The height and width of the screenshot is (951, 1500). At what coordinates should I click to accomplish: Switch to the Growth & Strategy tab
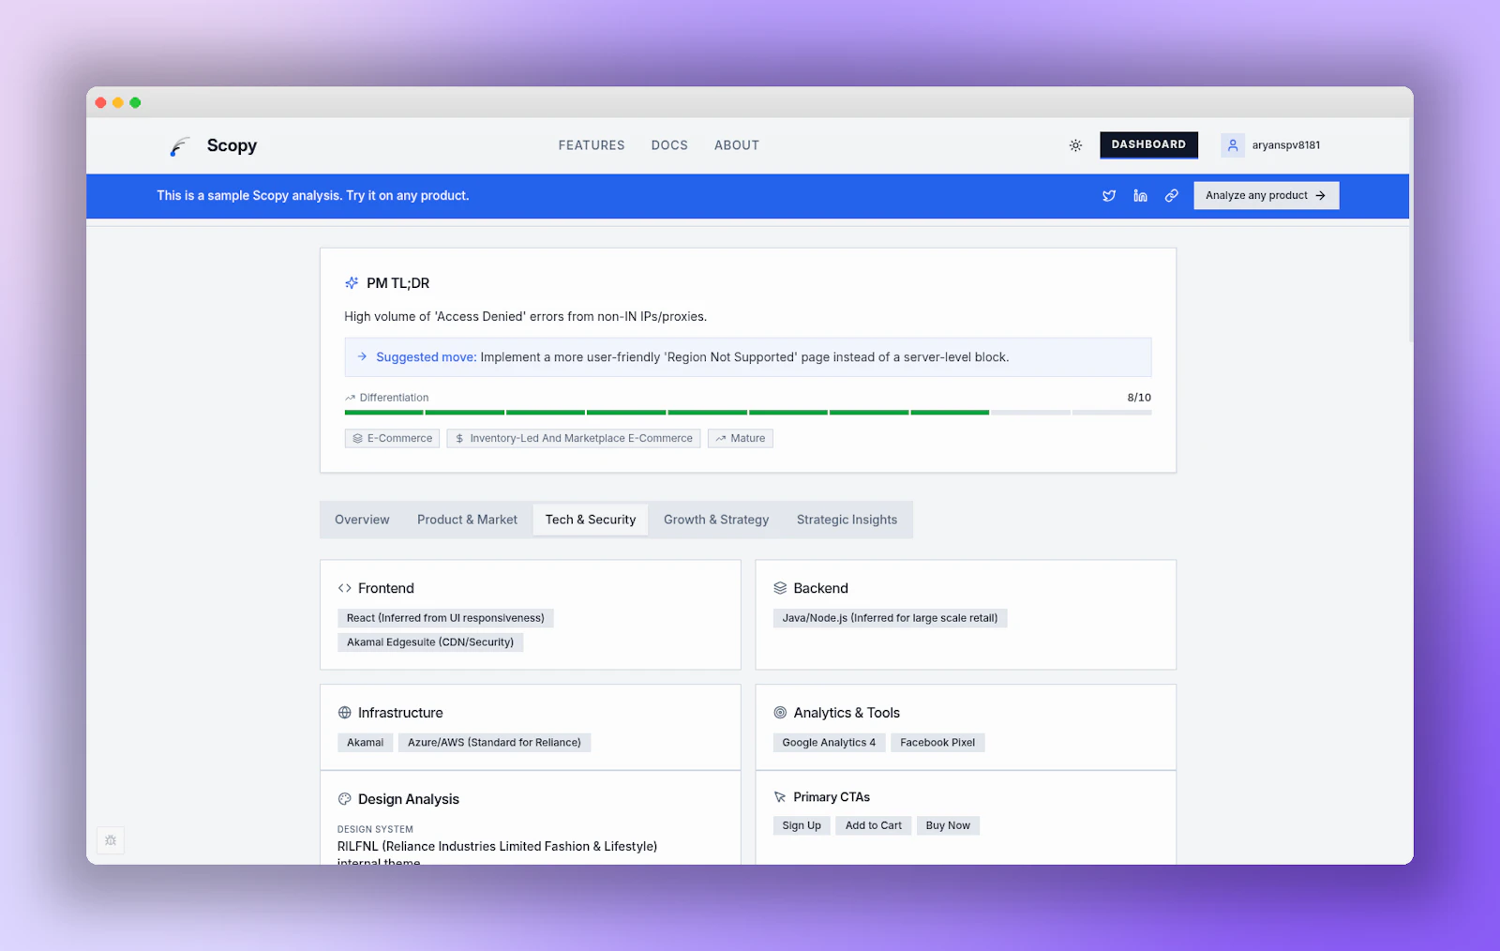tap(716, 520)
